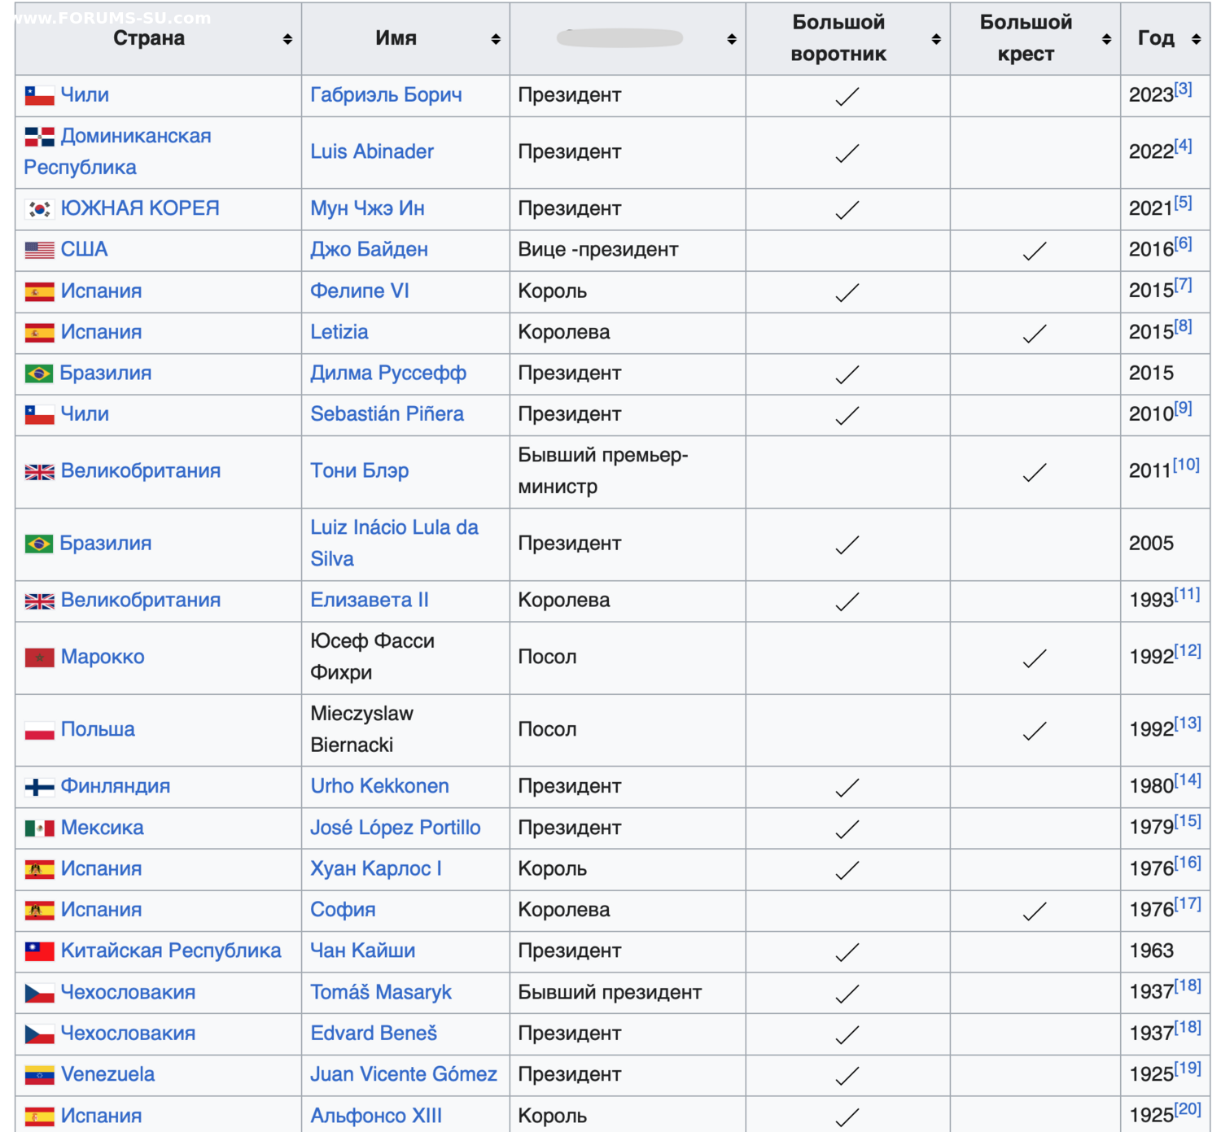Click the Finland flag icon
This screenshot has height=1132, width=1221.
point(39,787)
